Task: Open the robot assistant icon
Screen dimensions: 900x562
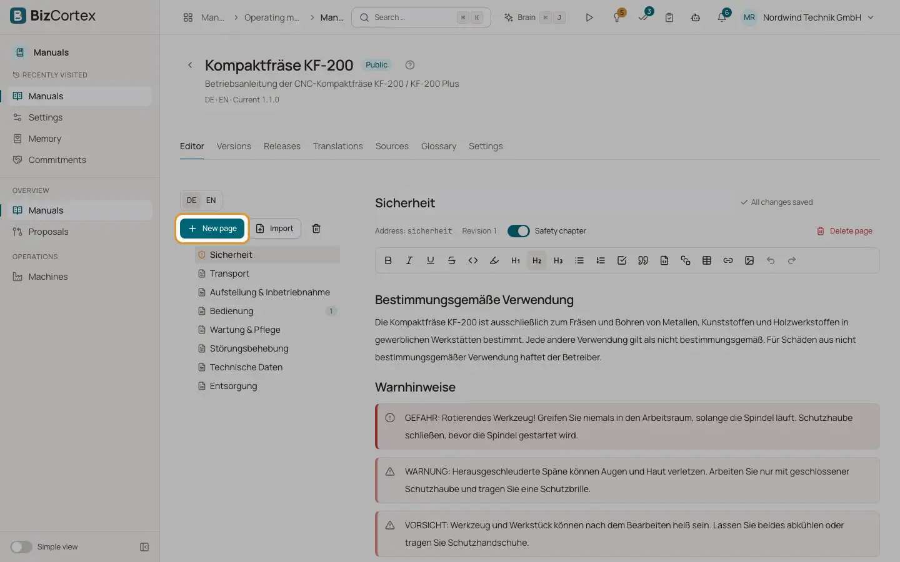Action: pyautogui.click(x=696, y=17)
